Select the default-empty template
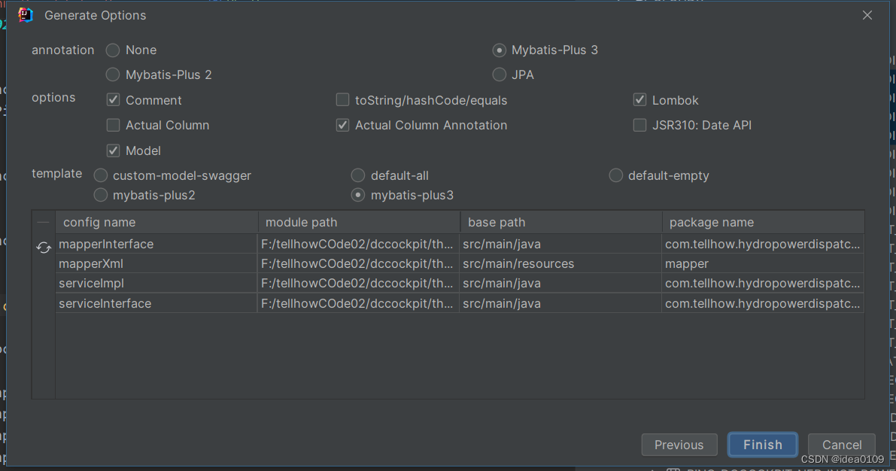Screen dimensions: 896x471 pyautogui.click(x=615, y=175)
